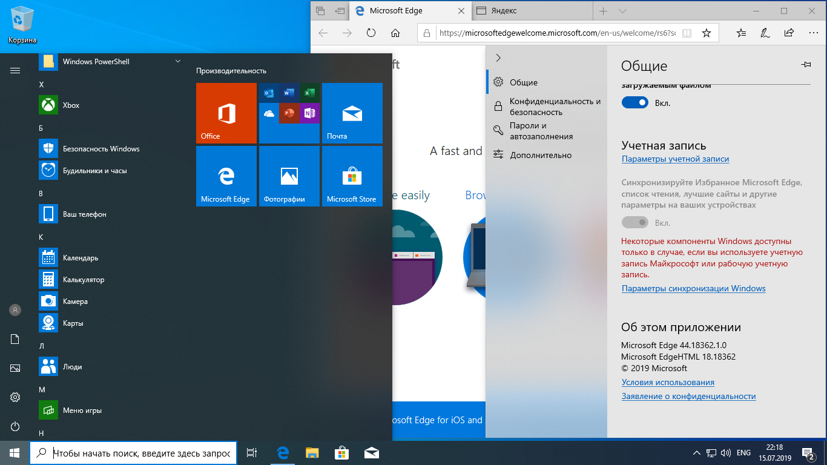Open Меню игры app
This screenshot has height=465, width=827.
[109, 411]
